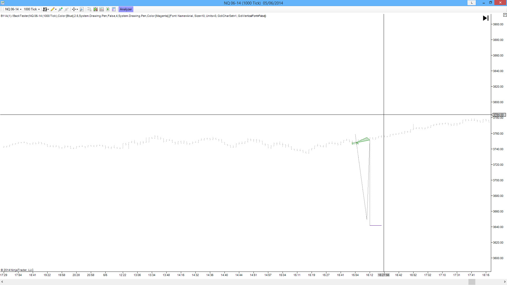The image size is (507, 285).
Task: Click the zoom frame magnifier icon
Action: coord(82,9)
